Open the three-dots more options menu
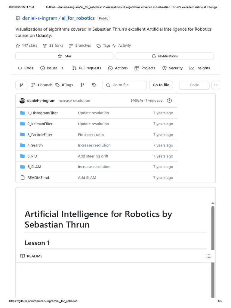231x308 pixels. [x=216, y=85]
